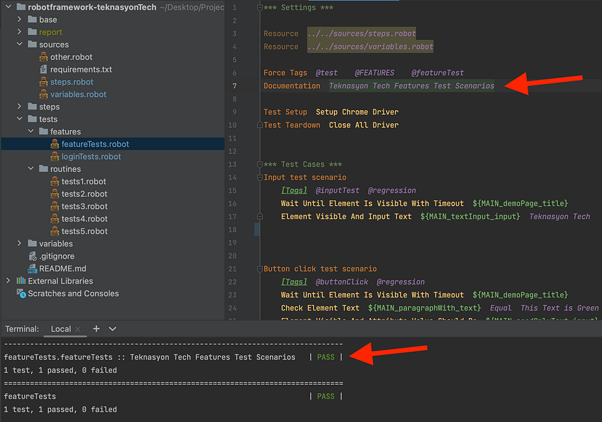Image resolution: width=602 pixels, height=422 pixels.
Task: Click the sources folder icon
Action: tap(32, 44)
